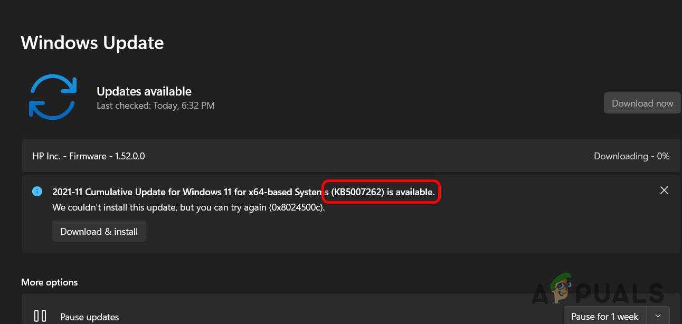Click the "We couldn't install this update" message
This screenshot has width=682, height=324.
(x=158, y=207)
